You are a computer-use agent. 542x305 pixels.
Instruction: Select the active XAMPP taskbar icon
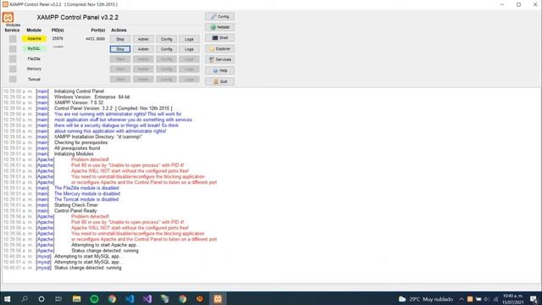(218, 299)
